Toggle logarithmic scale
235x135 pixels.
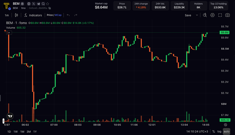[x=219, y=132]
